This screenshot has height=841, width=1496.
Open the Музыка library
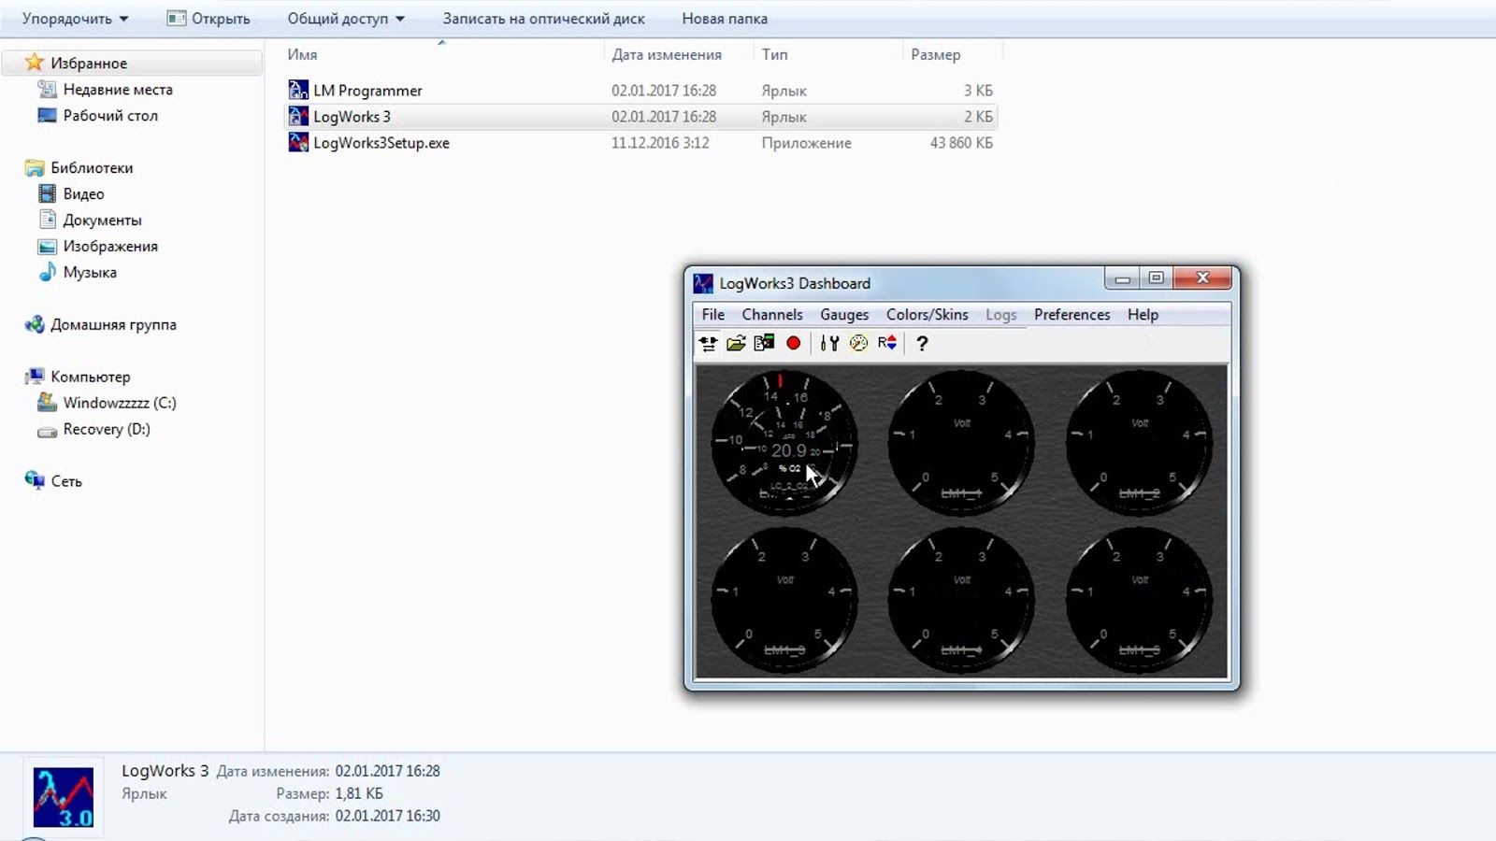tap(90, 273)
